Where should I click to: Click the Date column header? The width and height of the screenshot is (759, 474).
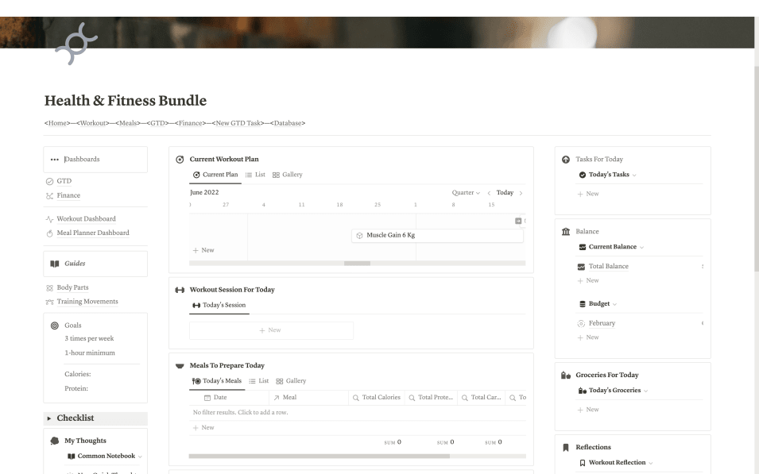pos(229,398)
